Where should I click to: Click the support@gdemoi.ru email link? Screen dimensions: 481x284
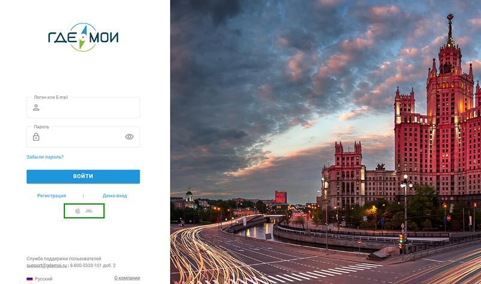click(46, 265)
